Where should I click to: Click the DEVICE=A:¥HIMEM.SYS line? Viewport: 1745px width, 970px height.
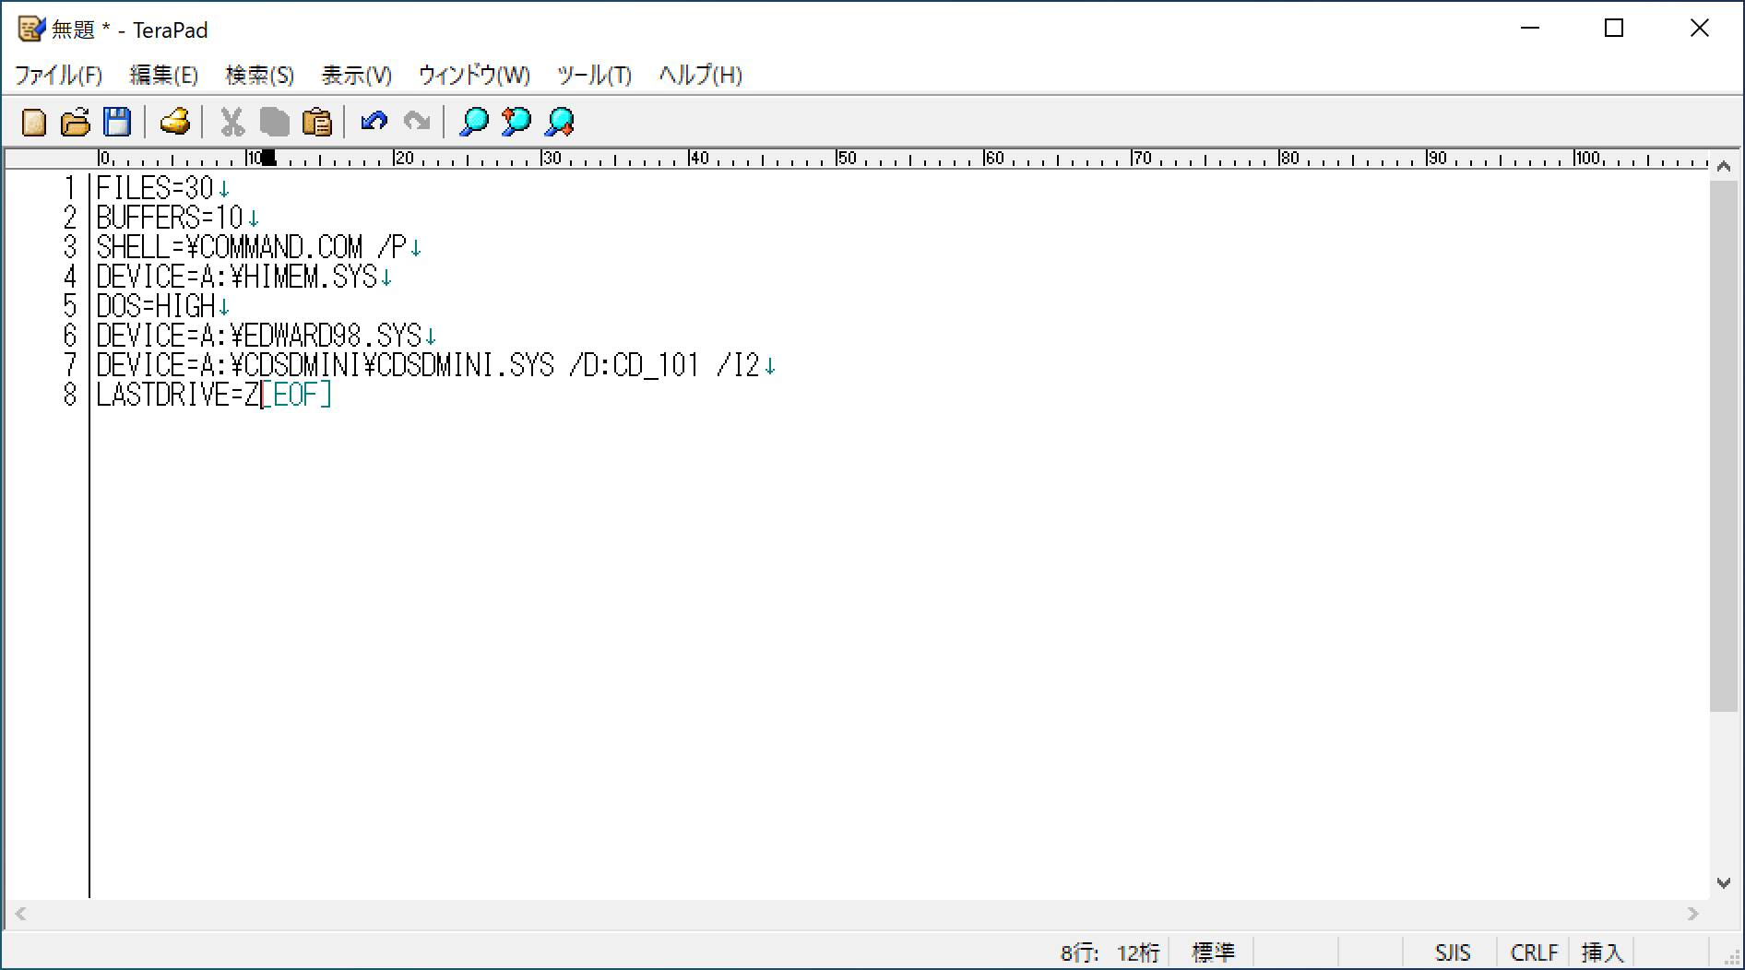[x=236, y=277]
